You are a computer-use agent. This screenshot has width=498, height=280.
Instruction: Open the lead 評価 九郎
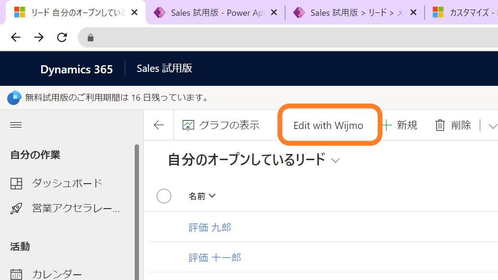209,228
